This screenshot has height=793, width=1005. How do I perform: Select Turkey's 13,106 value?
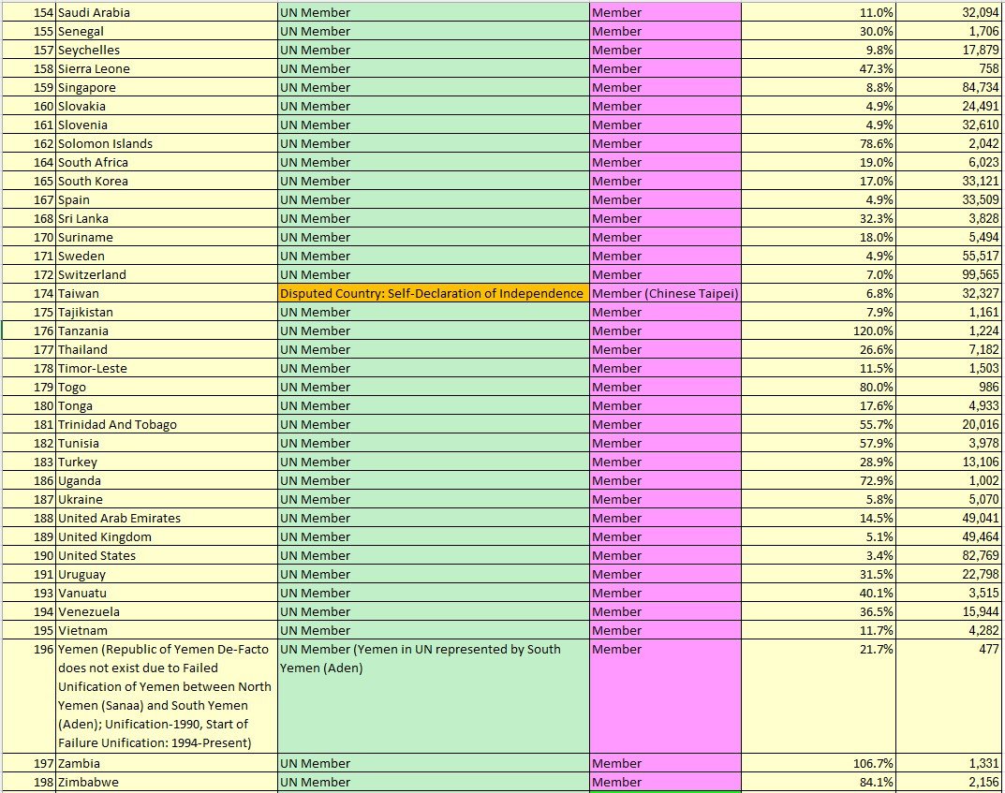tap(949, 462)
